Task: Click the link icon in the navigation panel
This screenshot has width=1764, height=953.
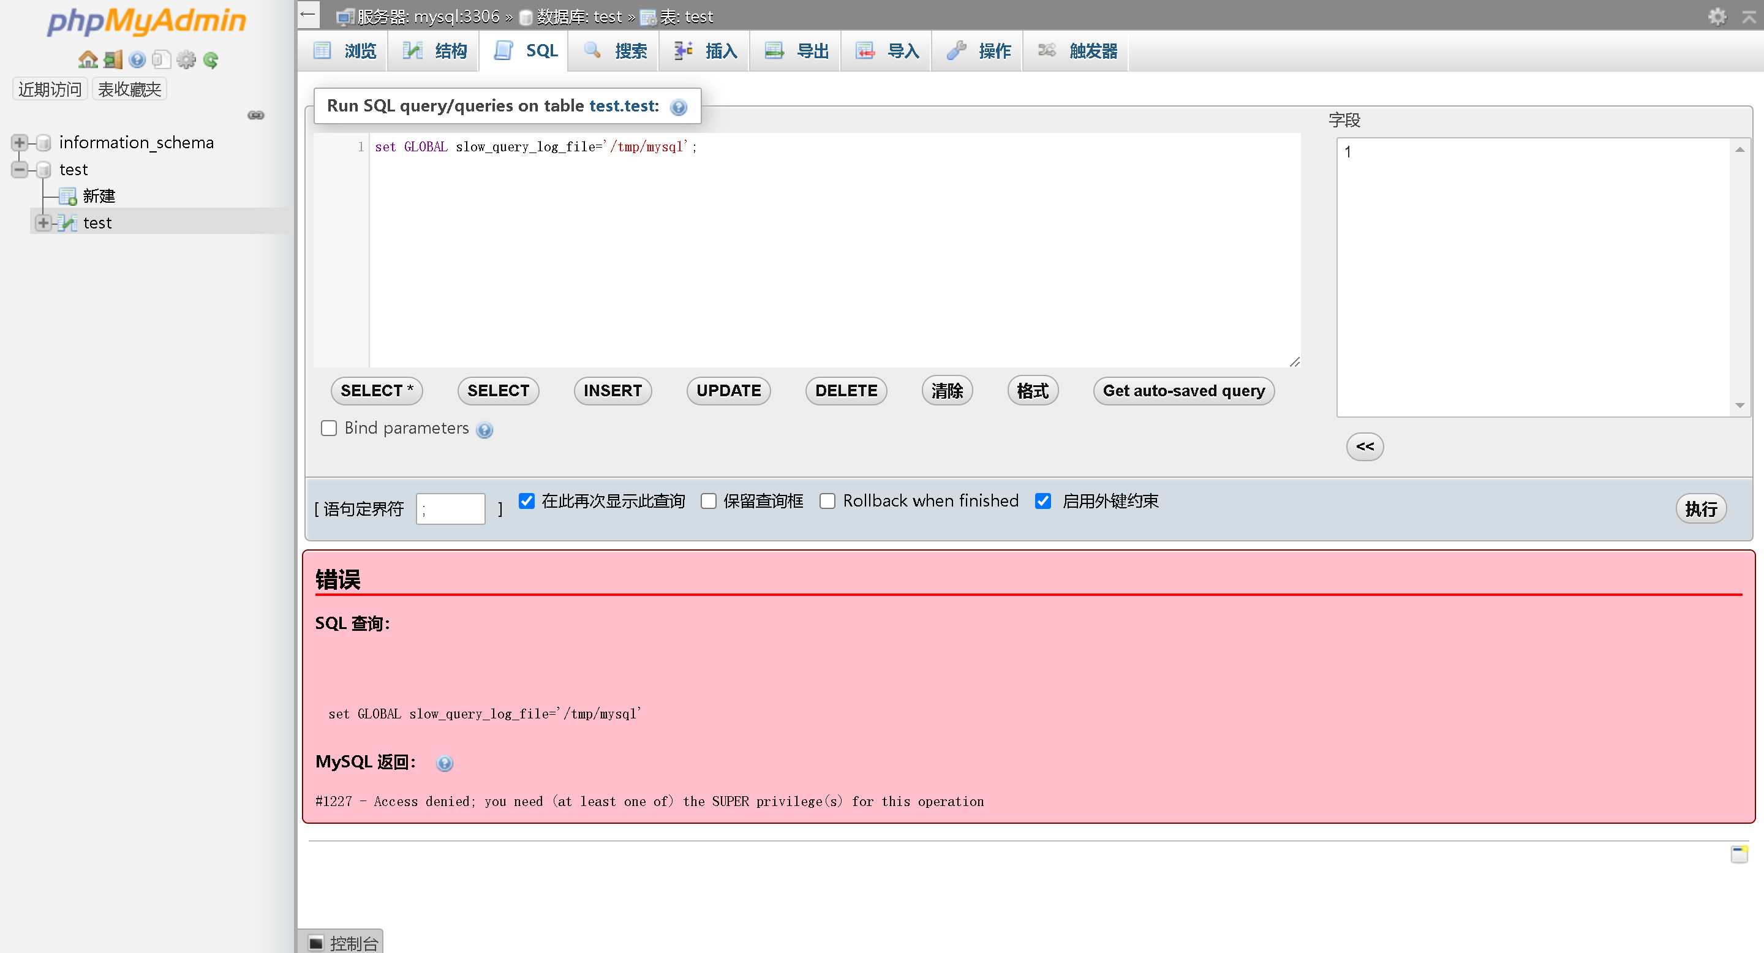Action: 256,115
